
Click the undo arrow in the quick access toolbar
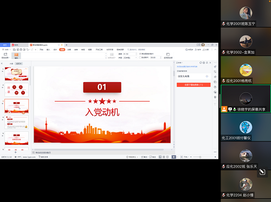28,50
